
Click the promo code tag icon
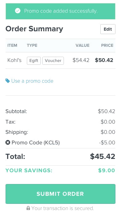(7, 81)
